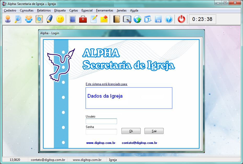Viewport: 243px width, 164px height.
Task: Click contato@digitop.com.br in the status bar
Action: click(x=48, y=160)
